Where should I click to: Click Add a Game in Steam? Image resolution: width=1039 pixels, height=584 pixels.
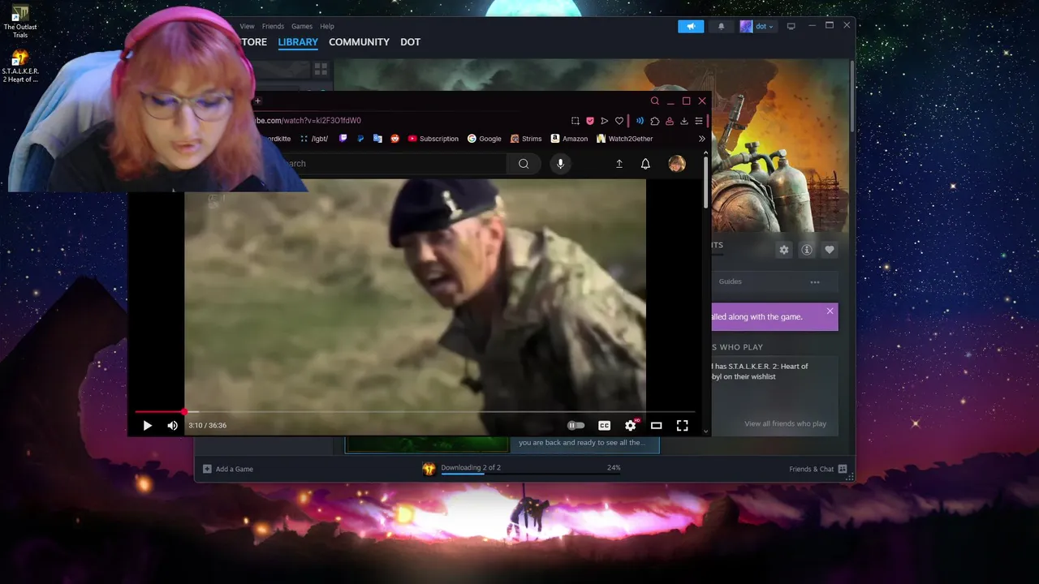(228, 469)
